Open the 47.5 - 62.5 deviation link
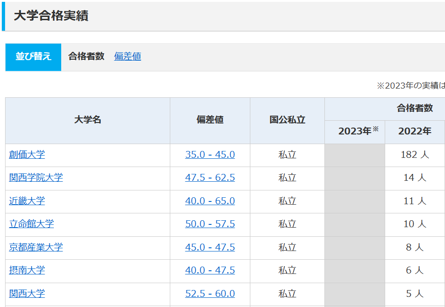The height and width of the screenshot is (307, 445). click(210, 178)
